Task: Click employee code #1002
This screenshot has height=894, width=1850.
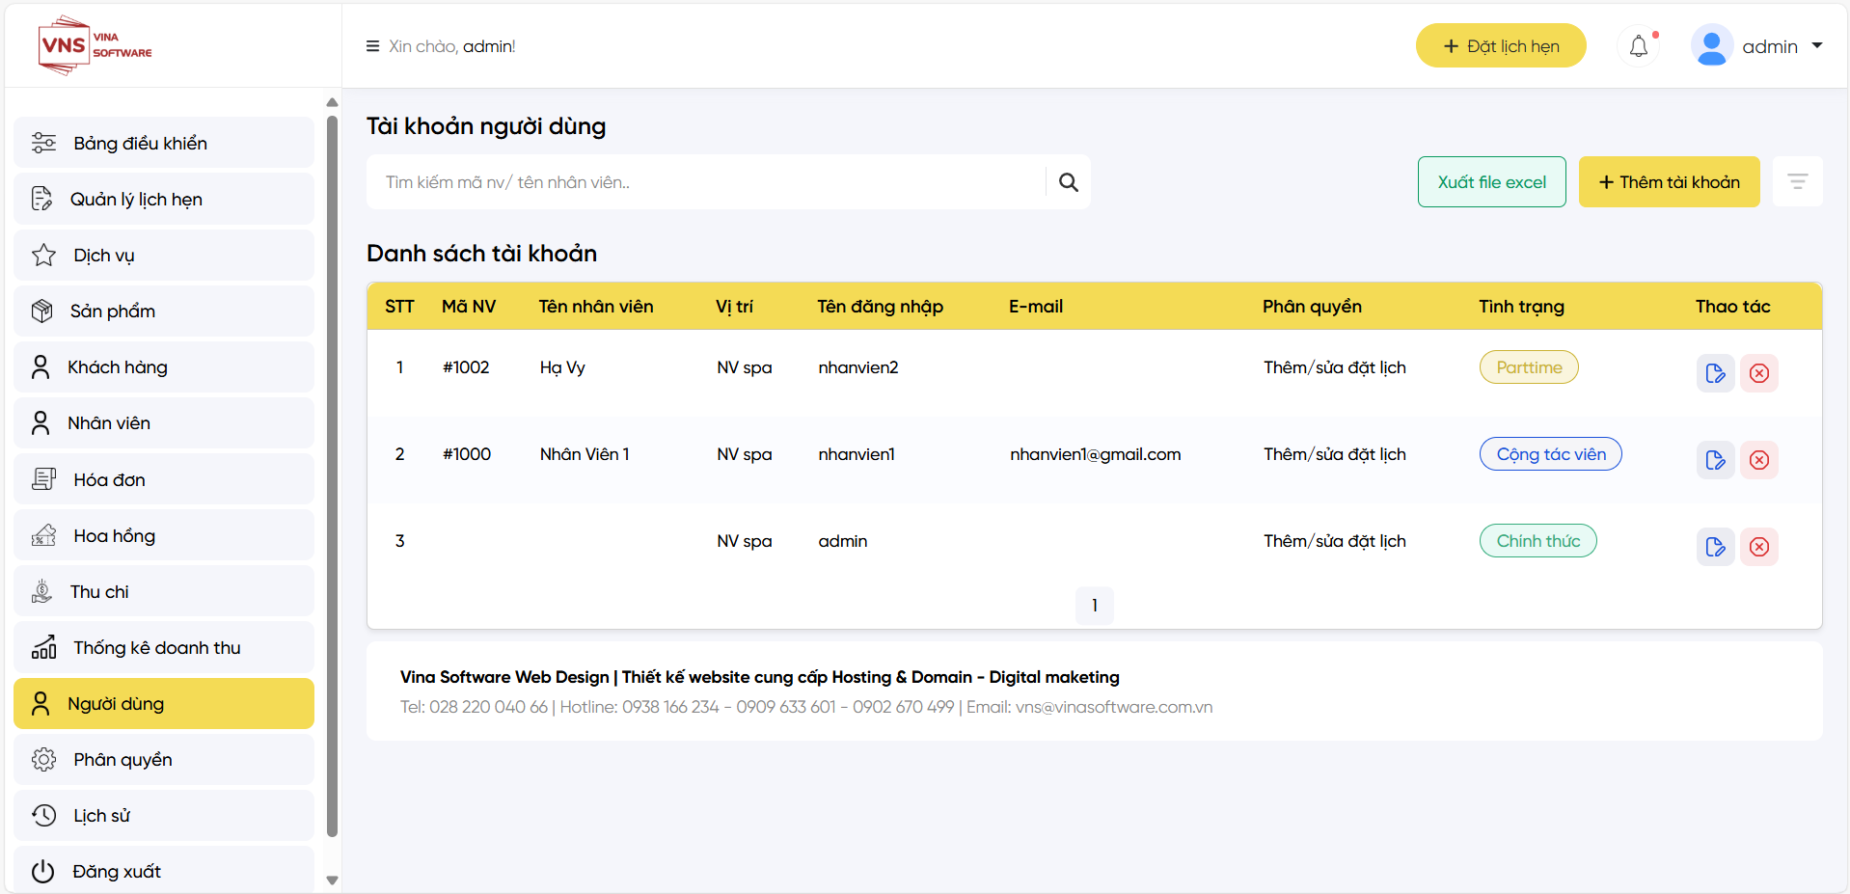Action: coord(466,367)
